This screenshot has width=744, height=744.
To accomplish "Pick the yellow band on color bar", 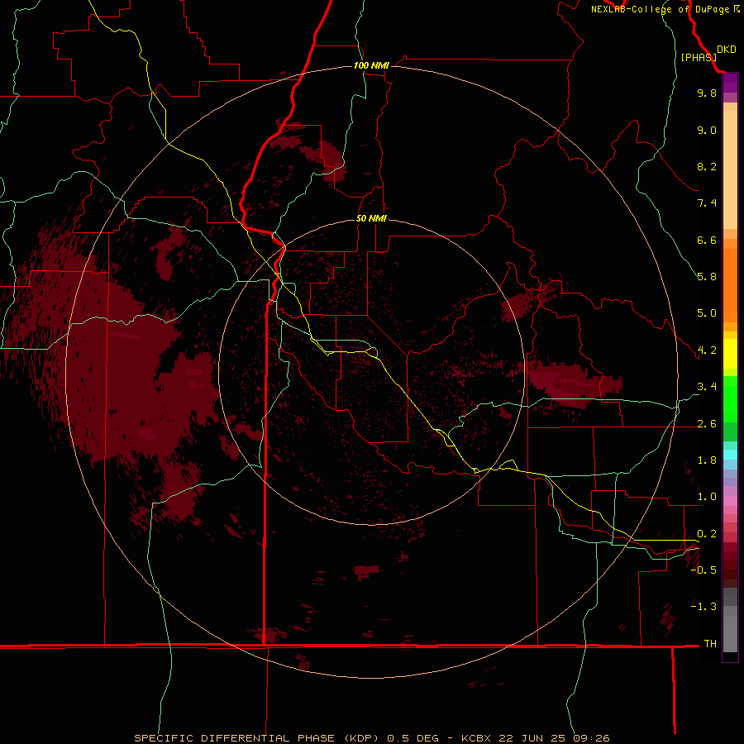I will [x=730, y=354].
